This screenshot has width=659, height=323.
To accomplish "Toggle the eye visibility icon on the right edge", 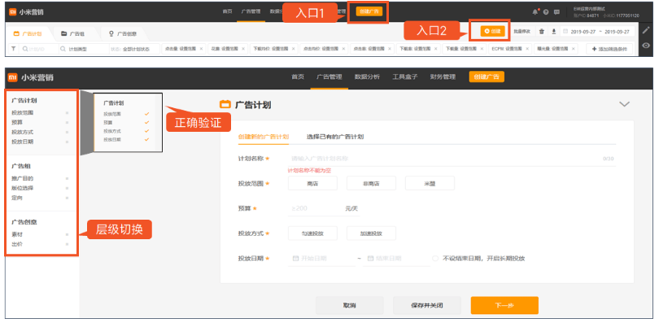I will pos(647,46).
